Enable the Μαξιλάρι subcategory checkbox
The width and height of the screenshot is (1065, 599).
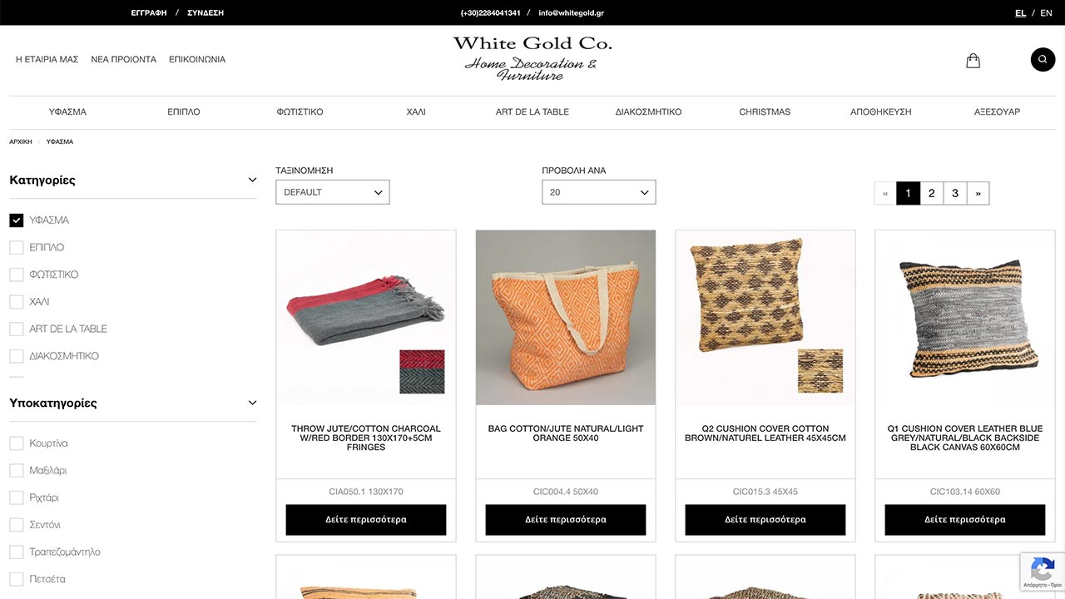(x=16, y=471)
